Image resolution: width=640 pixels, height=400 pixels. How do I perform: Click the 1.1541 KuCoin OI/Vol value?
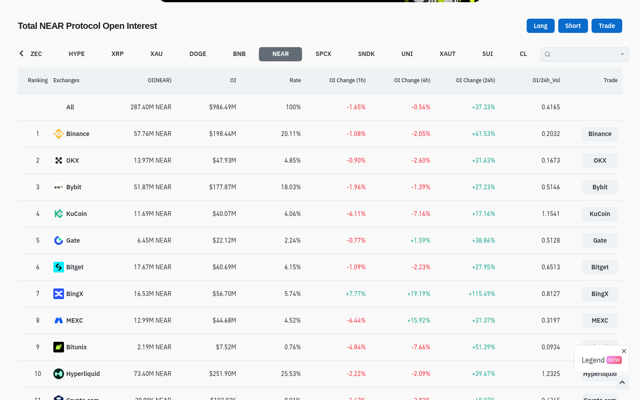[x=551, y=214]
